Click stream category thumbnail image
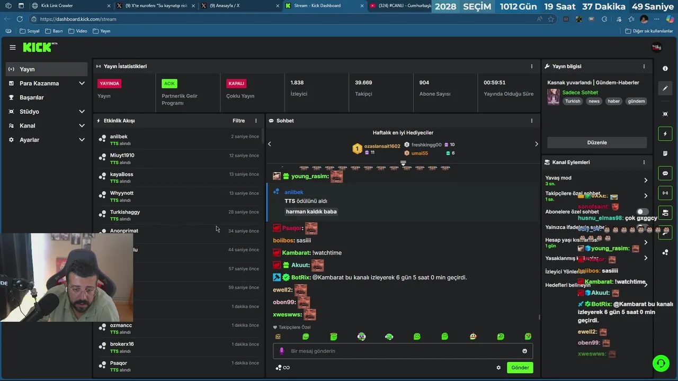Screen dimensions: 678x381 click(x=553, y=97)
